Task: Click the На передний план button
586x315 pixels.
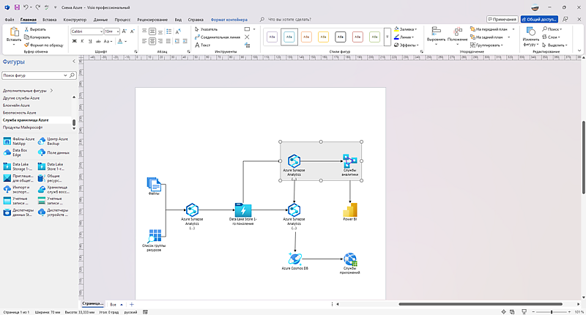Action: pyautogui.click(x=489, y=29)
